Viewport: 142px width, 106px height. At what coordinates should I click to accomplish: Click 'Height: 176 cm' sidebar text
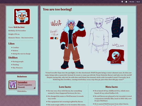14,34
